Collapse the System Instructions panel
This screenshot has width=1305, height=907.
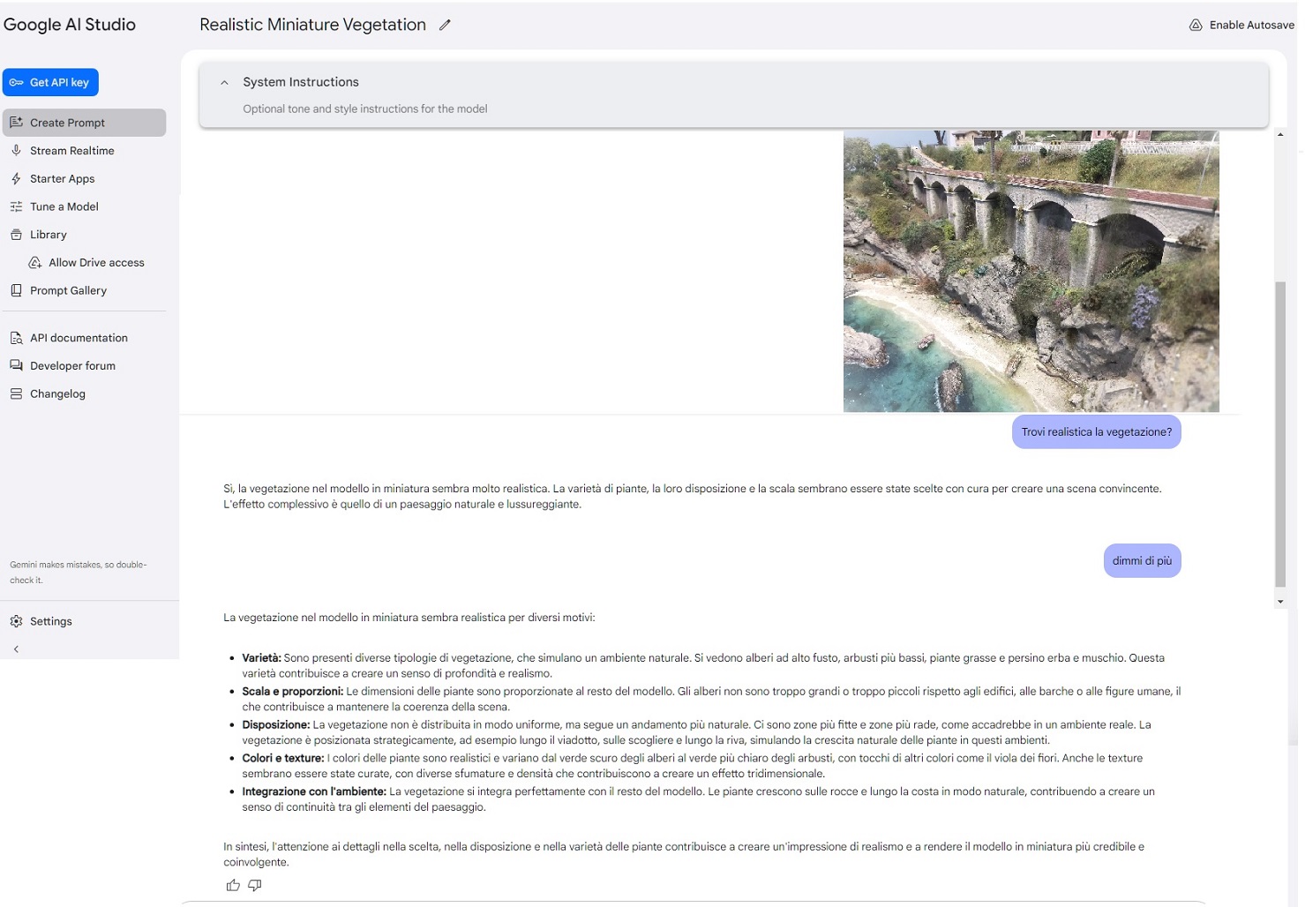click(224, 83)
